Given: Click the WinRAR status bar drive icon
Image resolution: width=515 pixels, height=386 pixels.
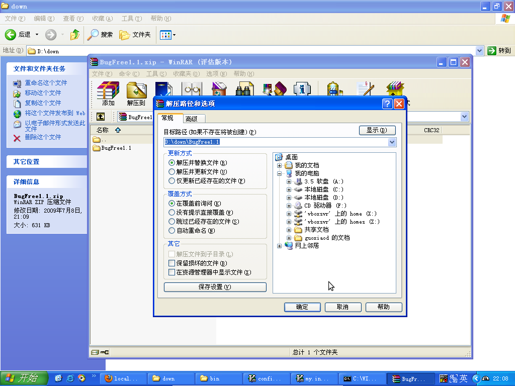Looking at the screenshot, I should pyautogui.click(x=95, y=352).
